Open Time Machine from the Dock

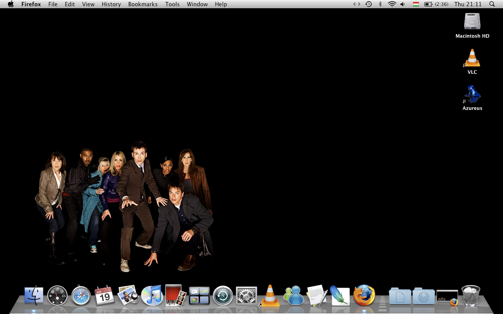click(x=223, y=296)
